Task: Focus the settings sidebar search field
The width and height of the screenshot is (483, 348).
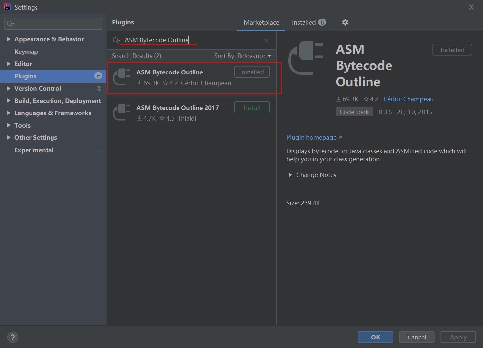Action: tap(53, 24)
